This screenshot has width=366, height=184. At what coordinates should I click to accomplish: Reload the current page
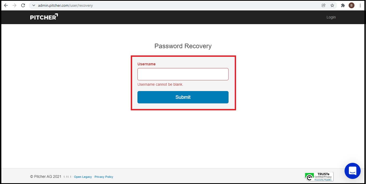click(23, 5)
